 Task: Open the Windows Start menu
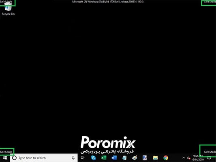coord(5,158)
